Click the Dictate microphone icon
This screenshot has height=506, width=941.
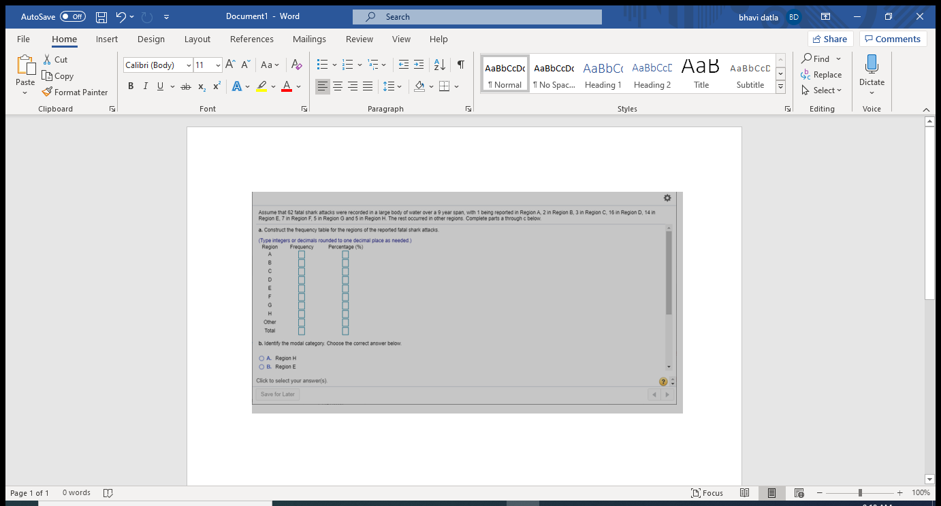coord(872,65)
